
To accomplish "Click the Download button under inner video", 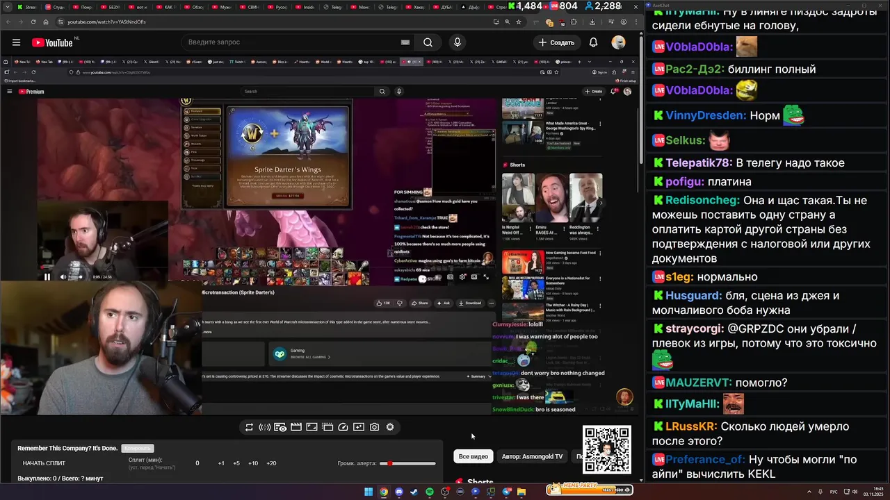I will click(x=470, y=303).
